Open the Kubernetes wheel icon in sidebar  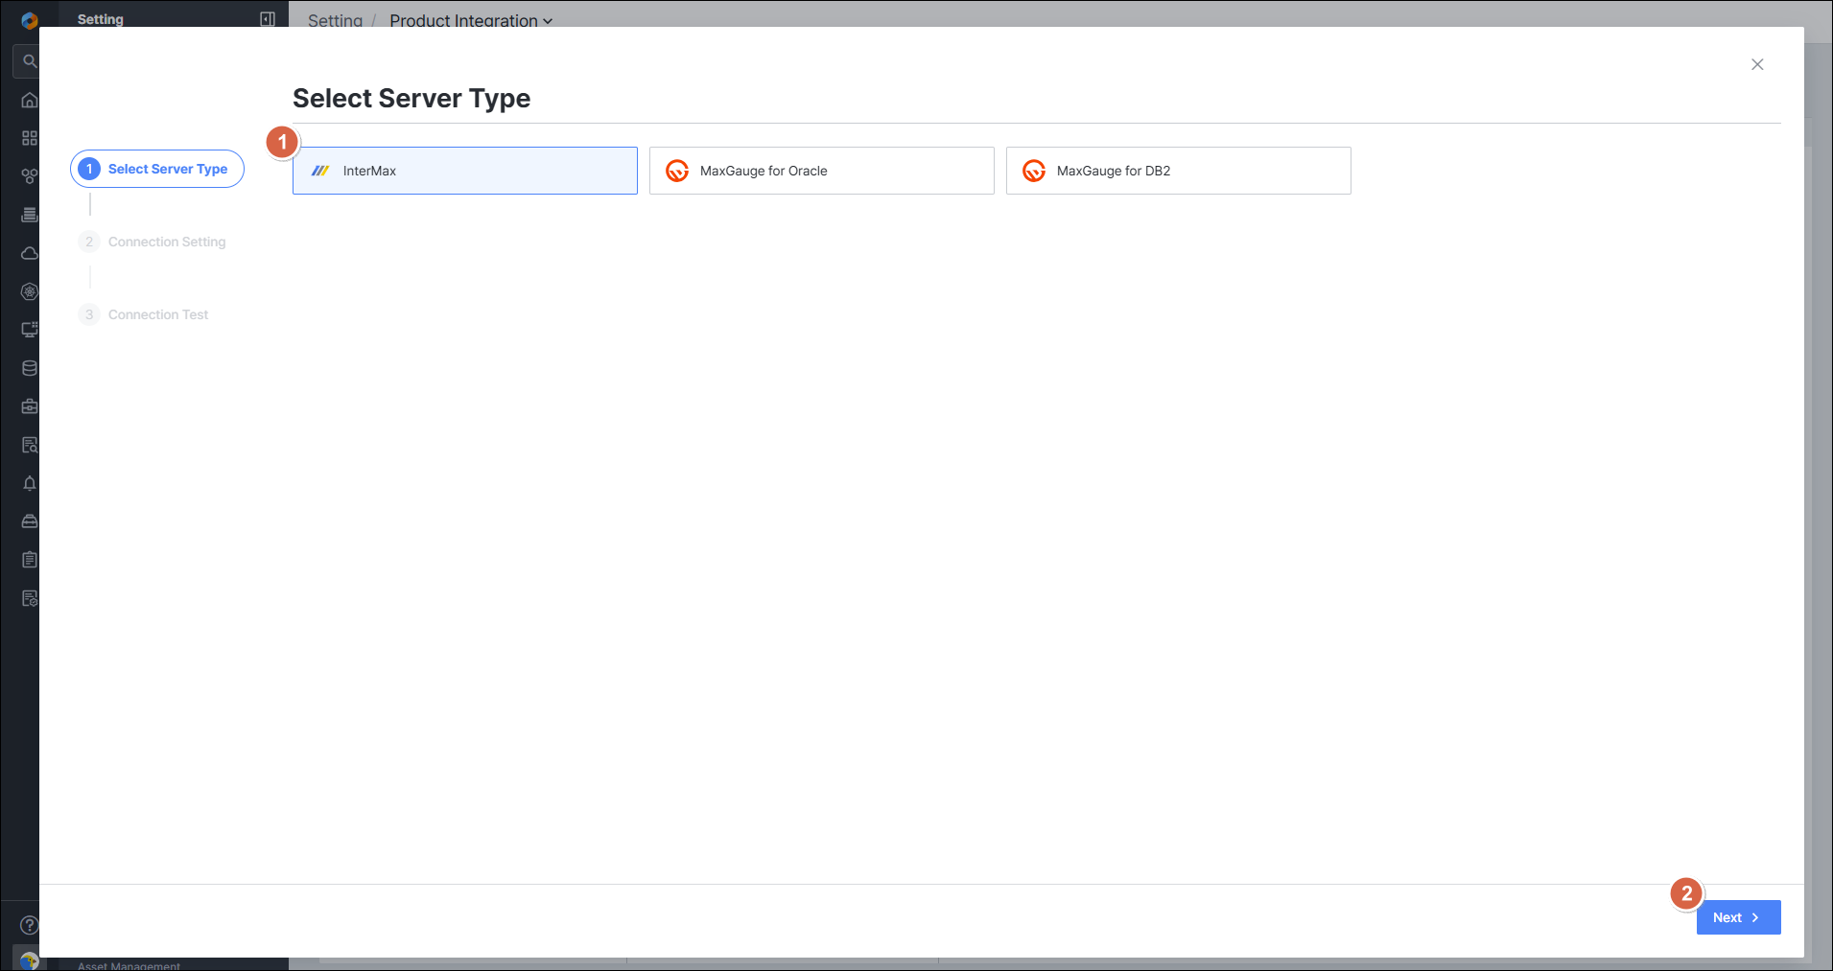pos(30,291)
